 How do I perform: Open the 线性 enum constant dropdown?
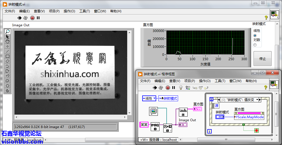click(x=154, y=98)
